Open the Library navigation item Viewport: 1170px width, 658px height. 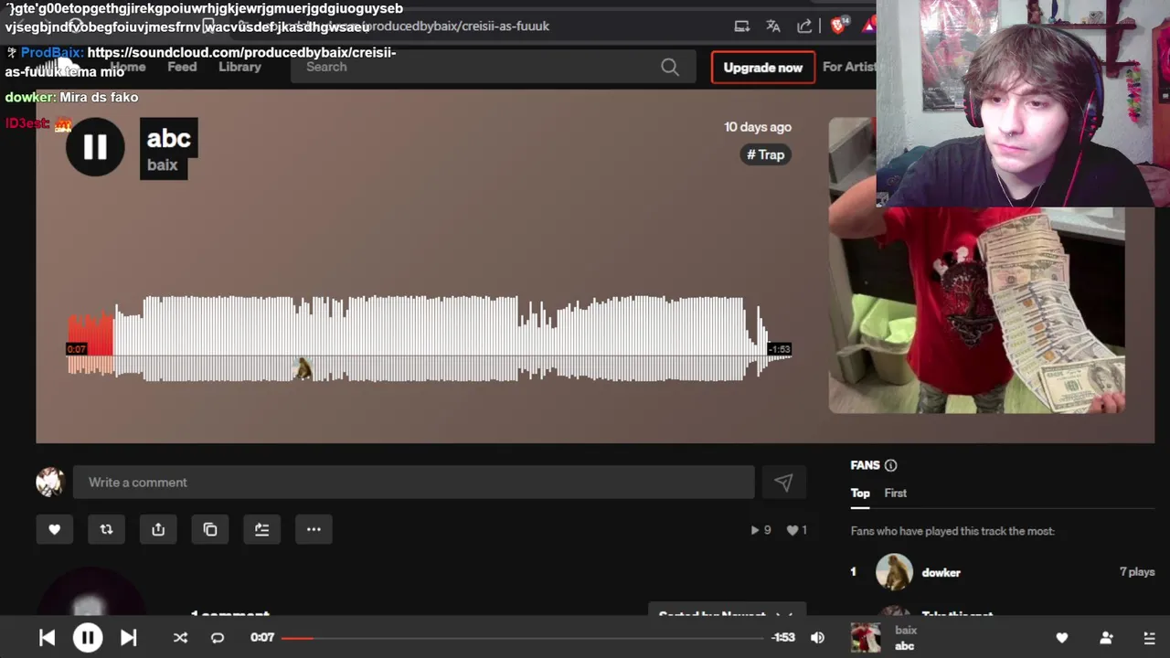pos(239,67)
